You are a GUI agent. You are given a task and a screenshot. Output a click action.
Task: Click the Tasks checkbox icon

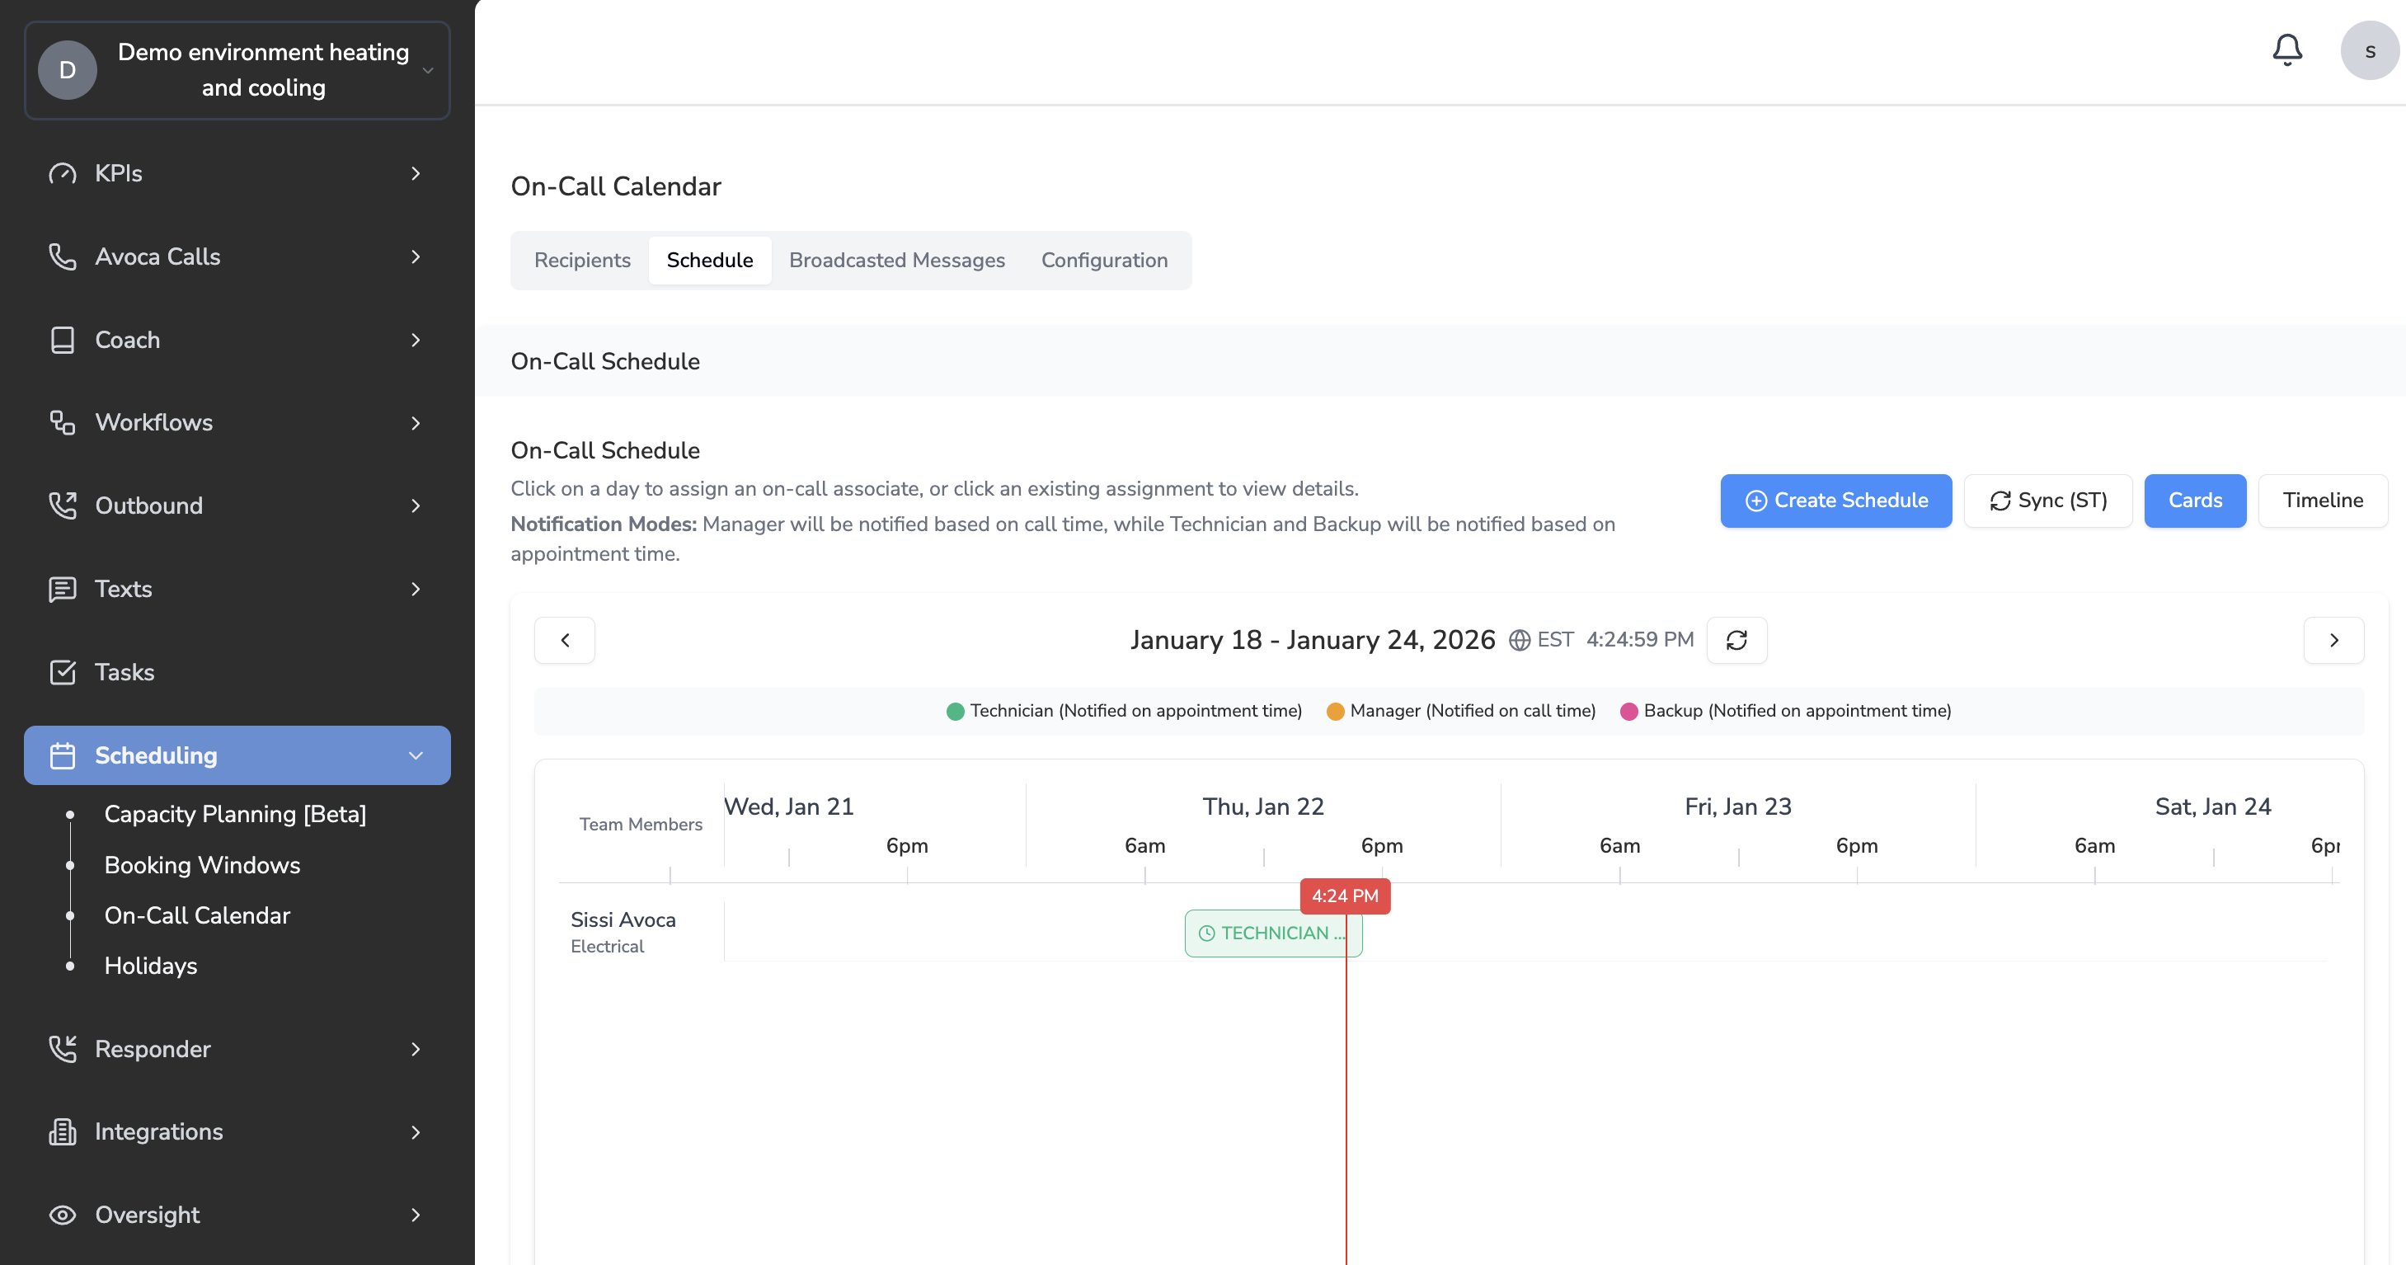tap(63, 672)
